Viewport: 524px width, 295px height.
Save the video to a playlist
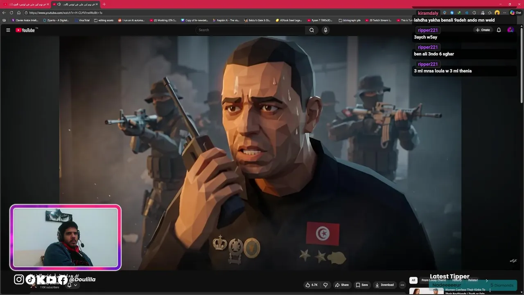[x=362, y=285]
